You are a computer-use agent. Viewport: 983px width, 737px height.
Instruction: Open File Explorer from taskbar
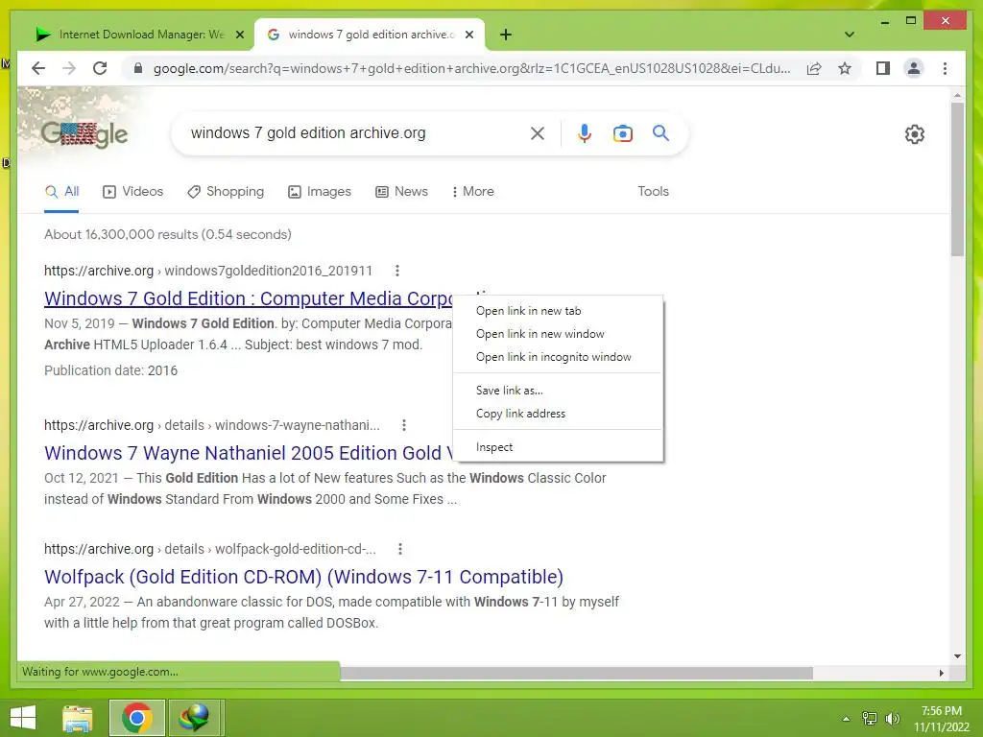(78, 718)
